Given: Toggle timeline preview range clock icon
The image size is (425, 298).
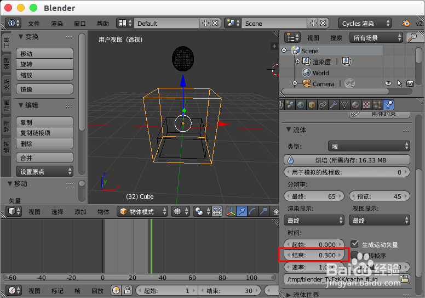Looking at the screenshot, I should point(116,290).
